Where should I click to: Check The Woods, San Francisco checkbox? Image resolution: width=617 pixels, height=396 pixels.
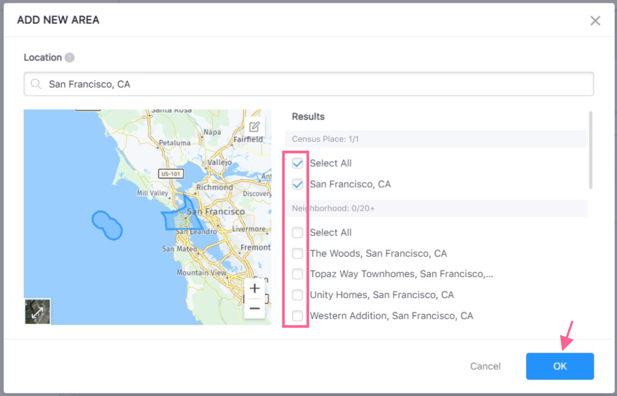[297, 254]
